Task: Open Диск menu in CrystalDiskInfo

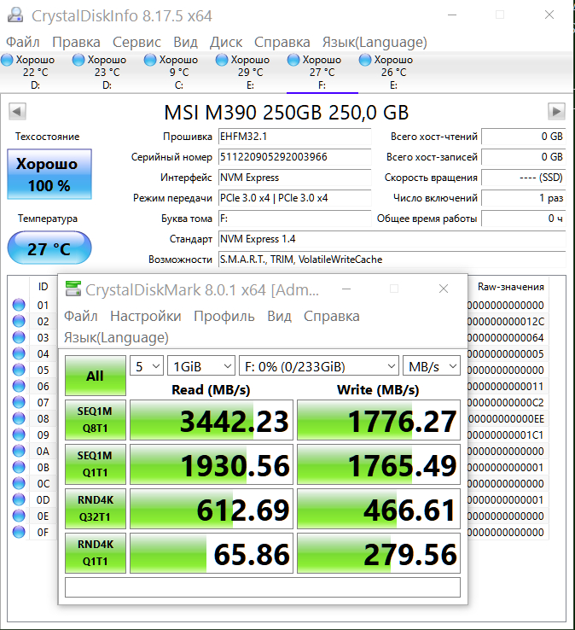Action: point(226,42)
